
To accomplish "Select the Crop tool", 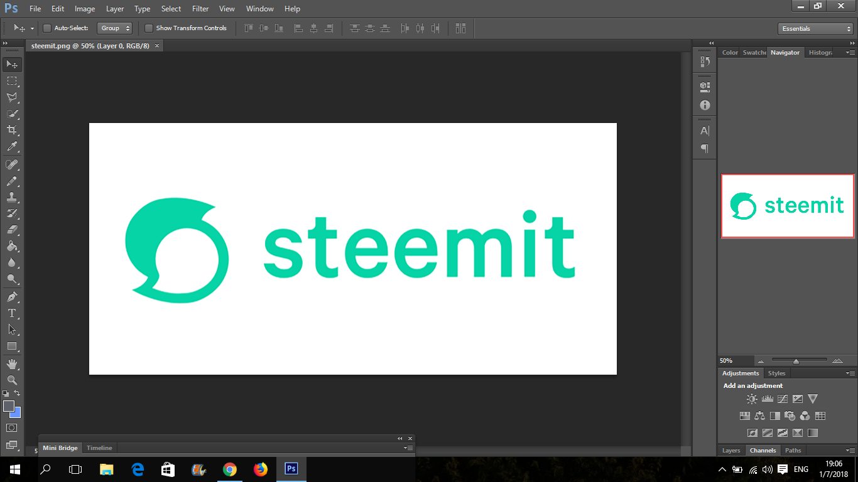I will click(x=12, y=130).
